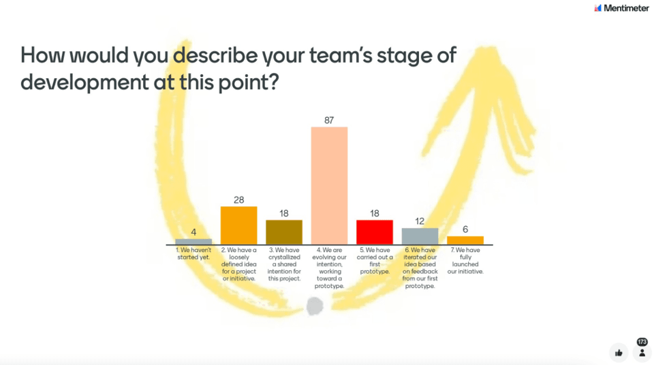Click the question heading text
654x365 pixels.
[238, 68]
